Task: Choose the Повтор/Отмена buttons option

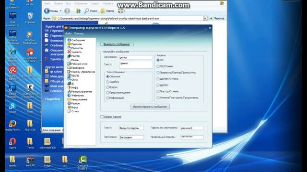Action: click(158, 91)
